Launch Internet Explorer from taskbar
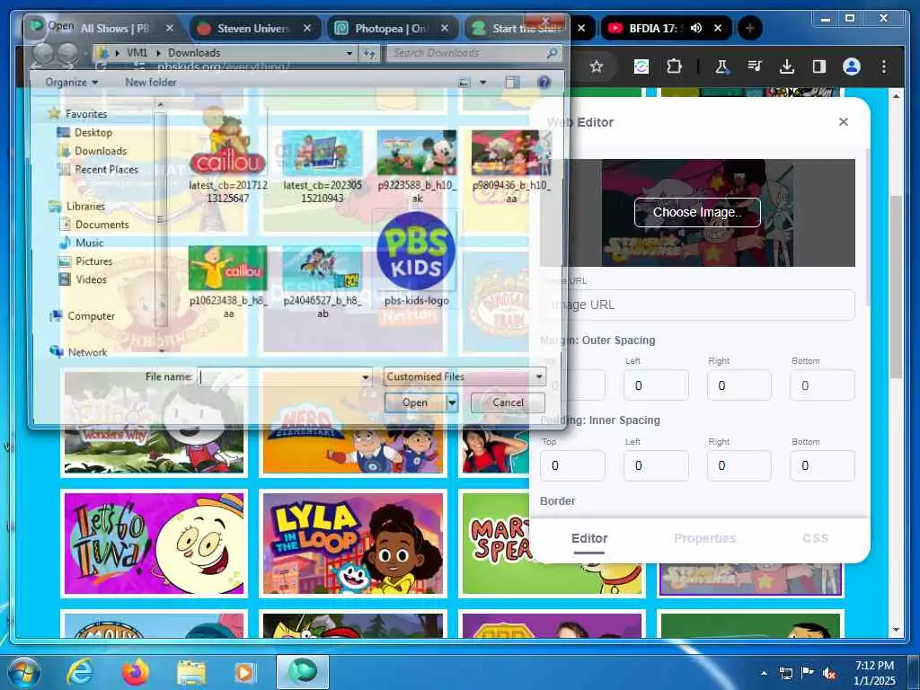This screenshot has height=690, width=920. (80, 672)
